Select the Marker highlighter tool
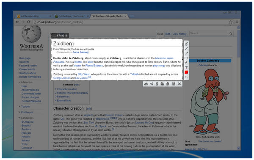 (x=186, y=63)
